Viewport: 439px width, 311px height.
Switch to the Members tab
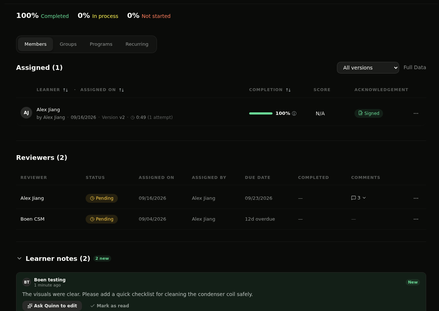click(35, 44)
